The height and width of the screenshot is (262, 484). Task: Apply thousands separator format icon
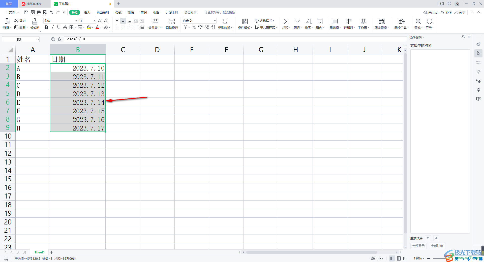coord(200,27)
